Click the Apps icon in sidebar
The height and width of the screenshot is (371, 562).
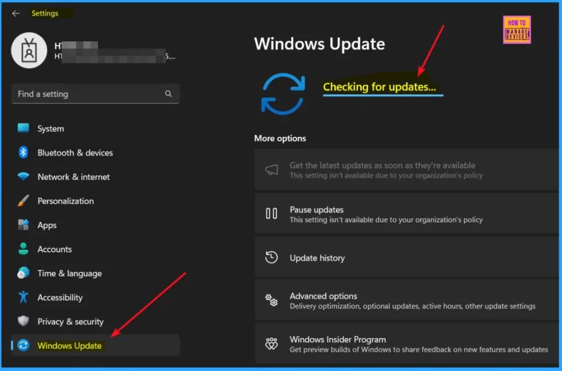tap(23, 225)
